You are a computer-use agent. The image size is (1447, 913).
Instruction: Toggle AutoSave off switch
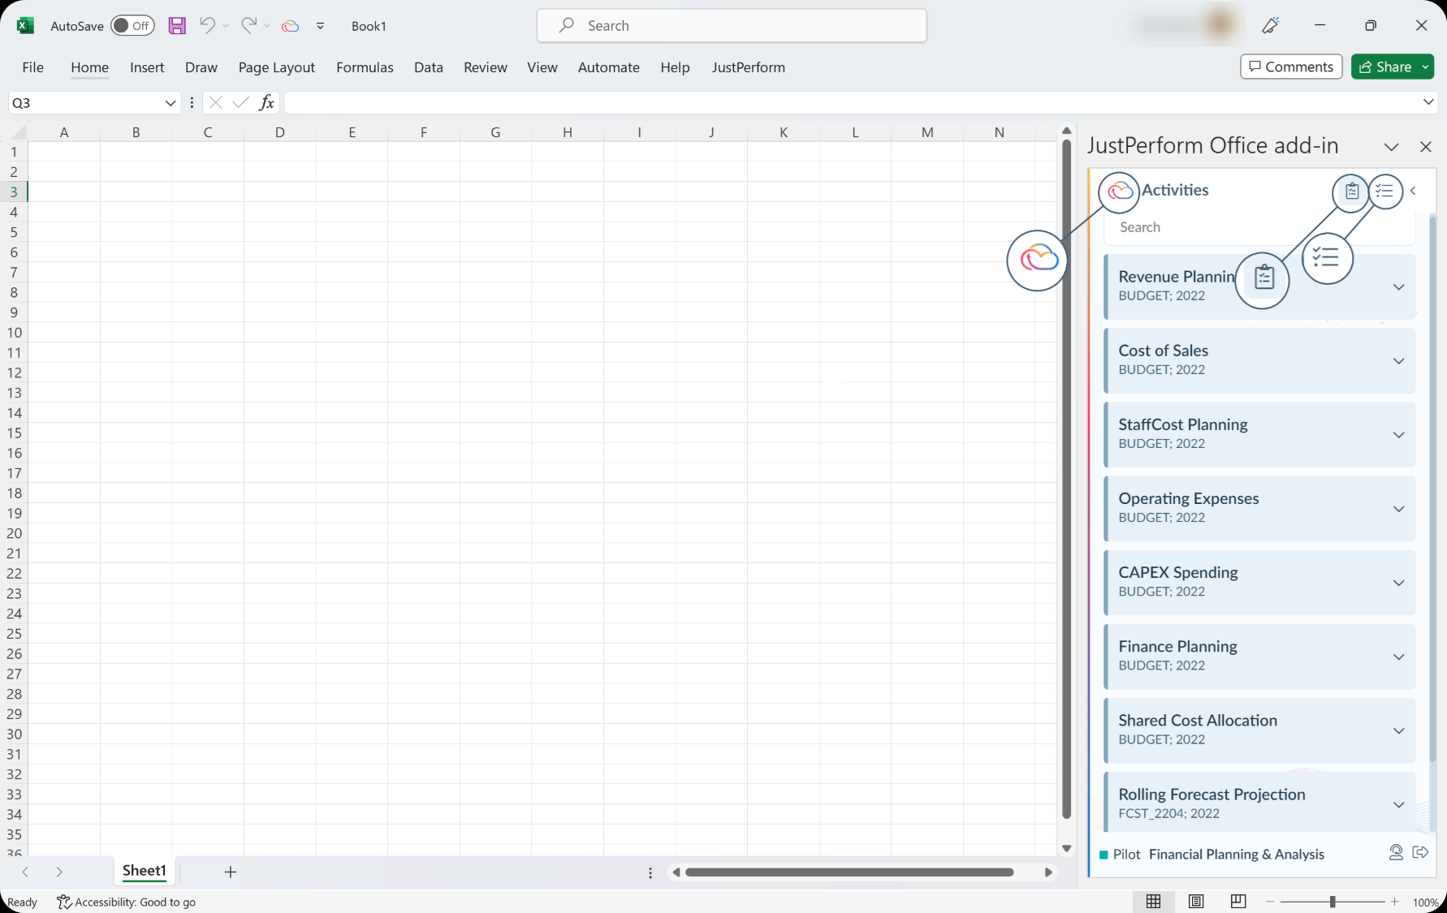132,25
